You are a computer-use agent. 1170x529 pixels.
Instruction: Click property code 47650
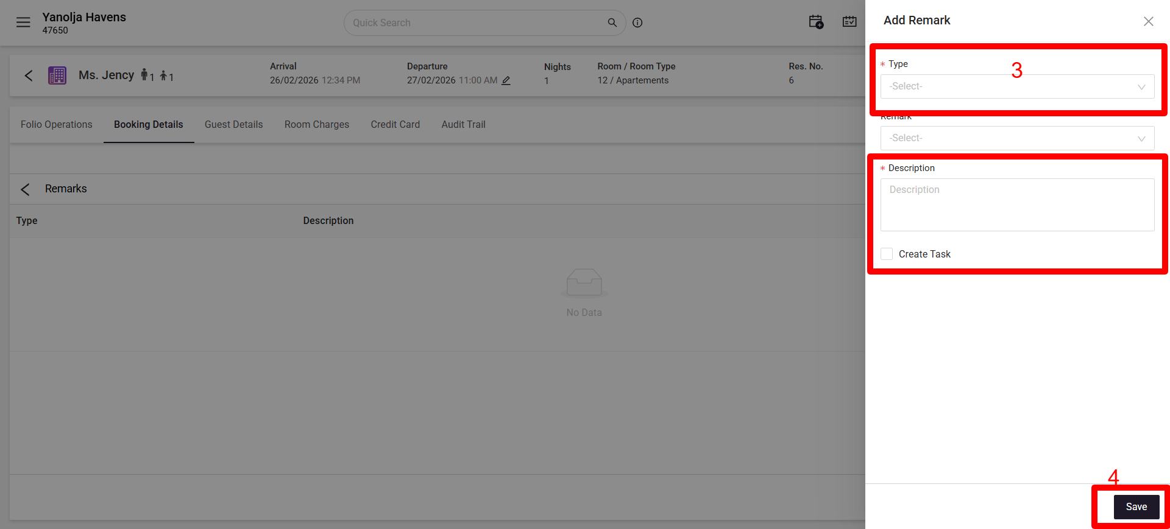point(55,30)
